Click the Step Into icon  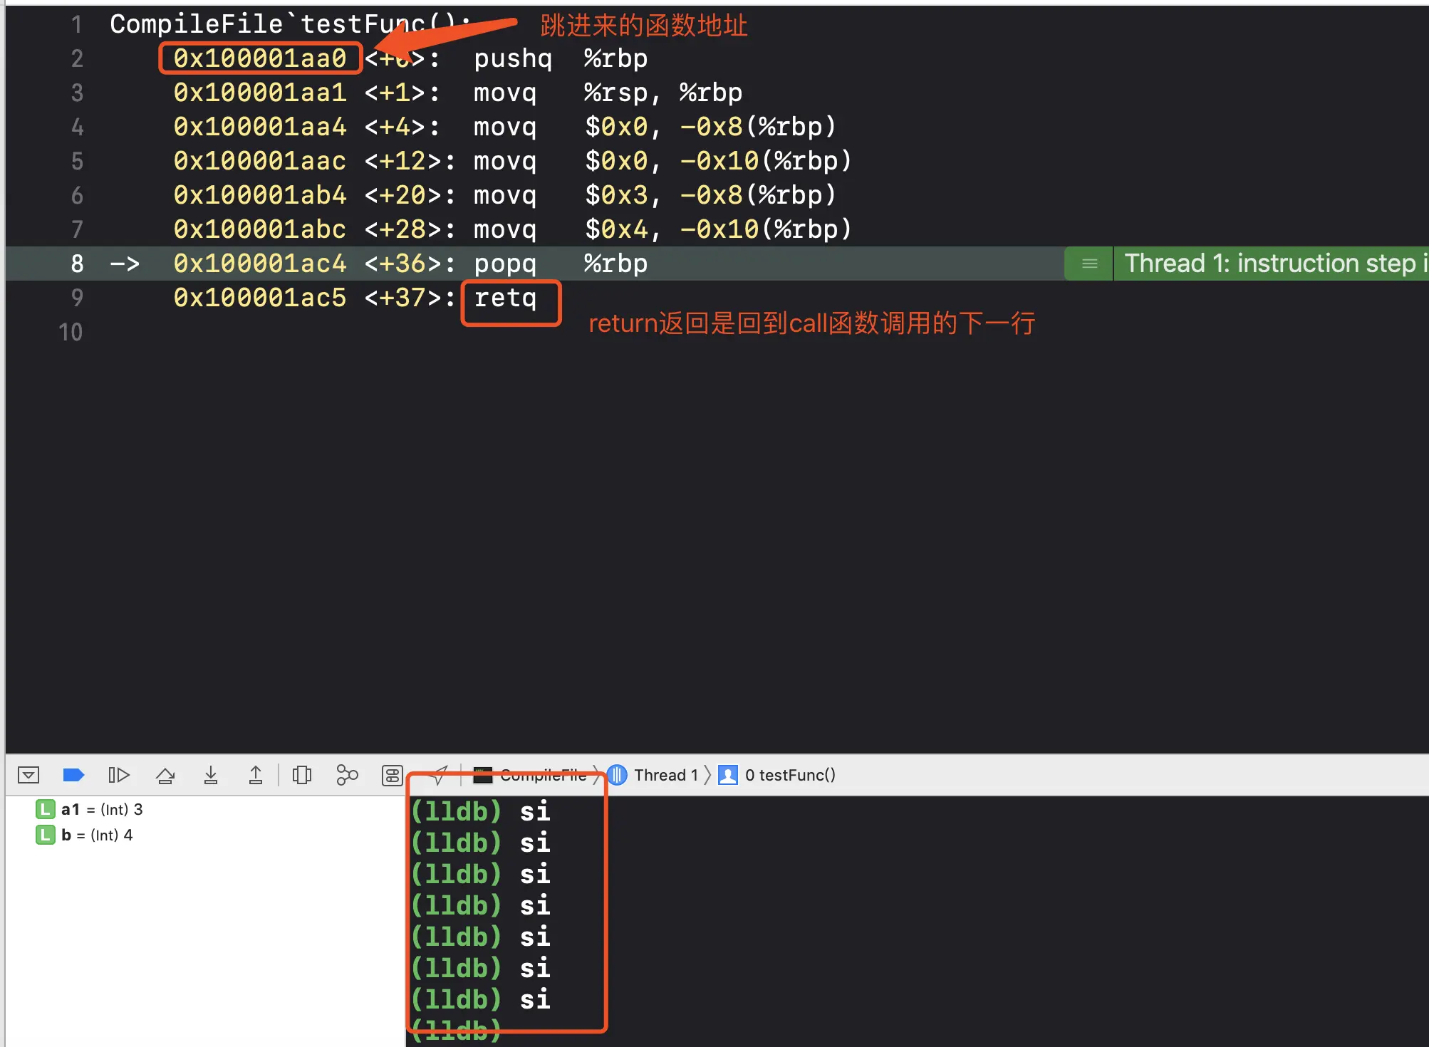(x=211, y=775)
